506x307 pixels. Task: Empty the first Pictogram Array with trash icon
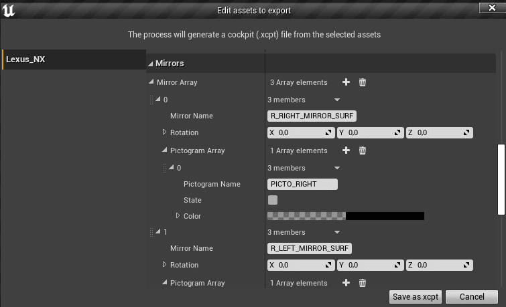click(x=363, y=150)
